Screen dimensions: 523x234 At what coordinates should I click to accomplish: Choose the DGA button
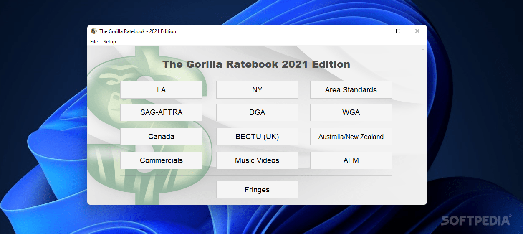pos(257,112)
